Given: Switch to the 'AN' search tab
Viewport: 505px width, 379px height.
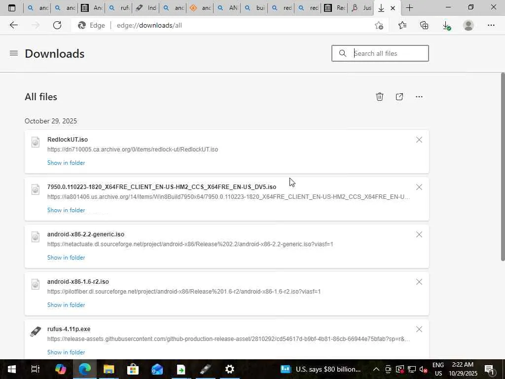Looking at the screenshot, I should click(228, 8).
